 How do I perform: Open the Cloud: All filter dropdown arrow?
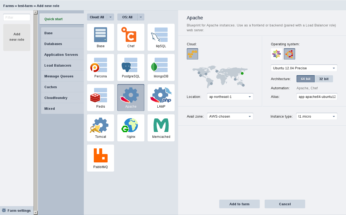tap(111, 17)
